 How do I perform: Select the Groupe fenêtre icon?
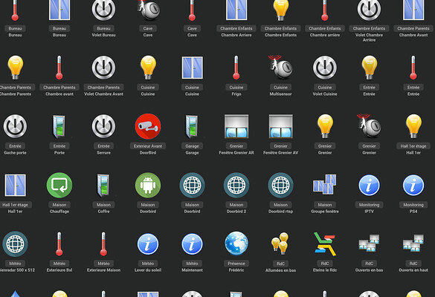tap(325, 184)
